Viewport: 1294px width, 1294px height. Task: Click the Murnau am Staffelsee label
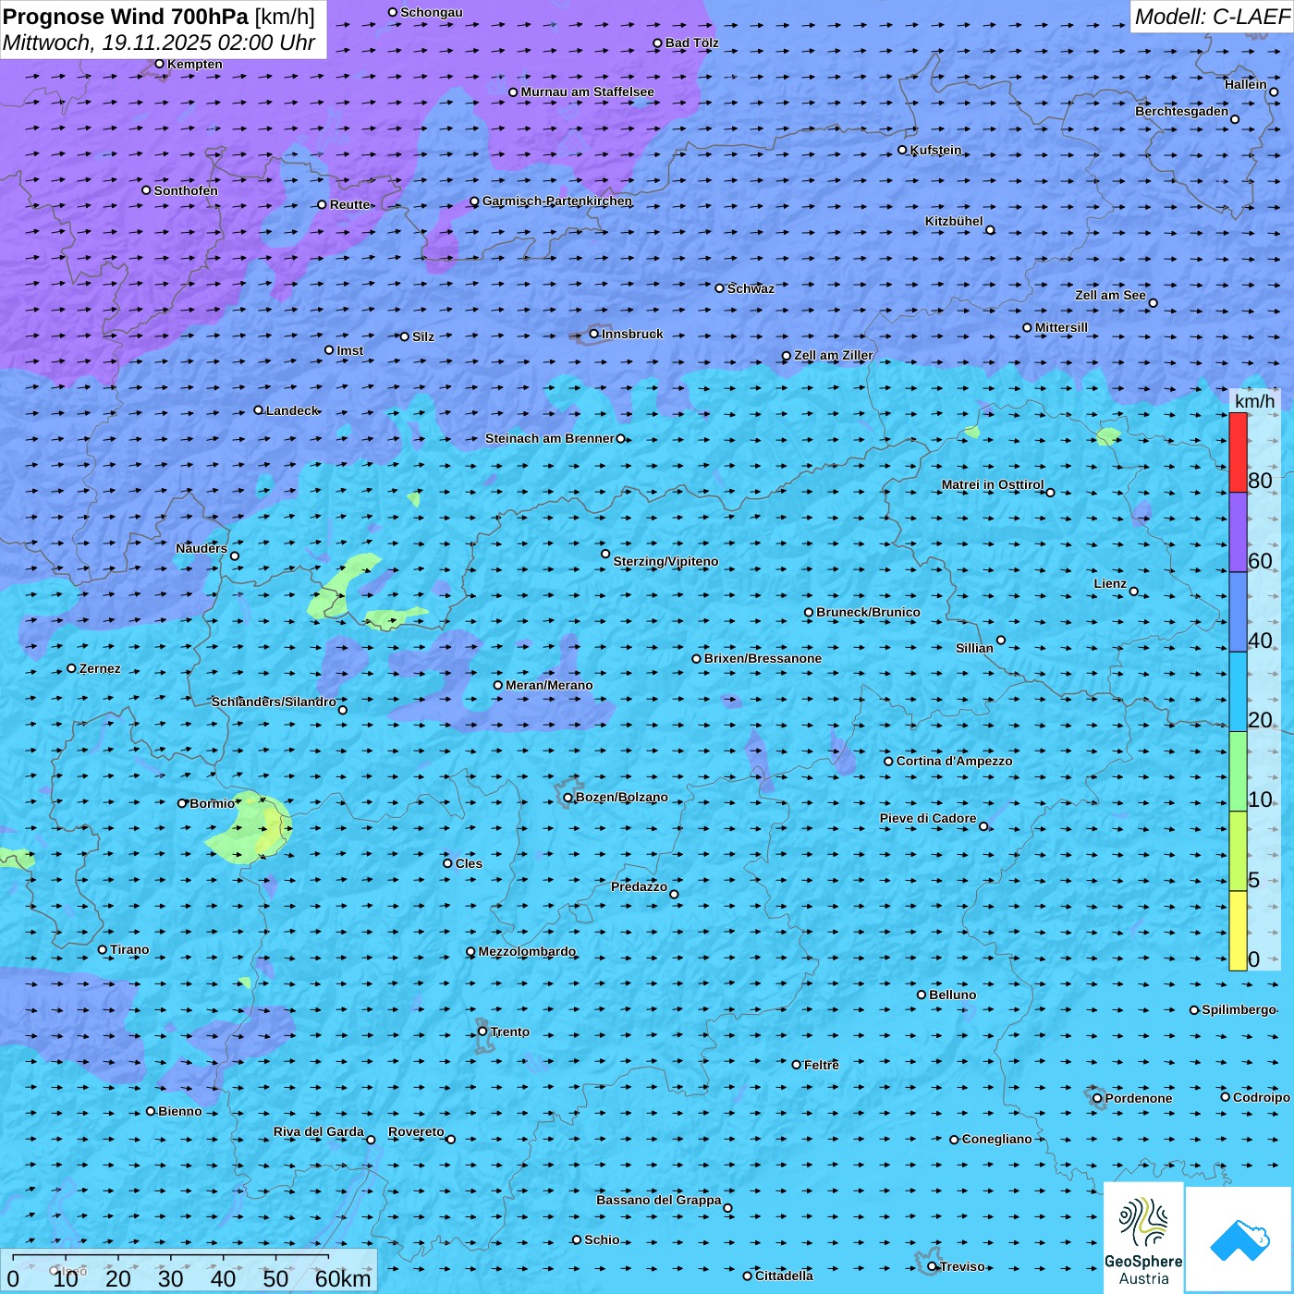pos(587,92)
